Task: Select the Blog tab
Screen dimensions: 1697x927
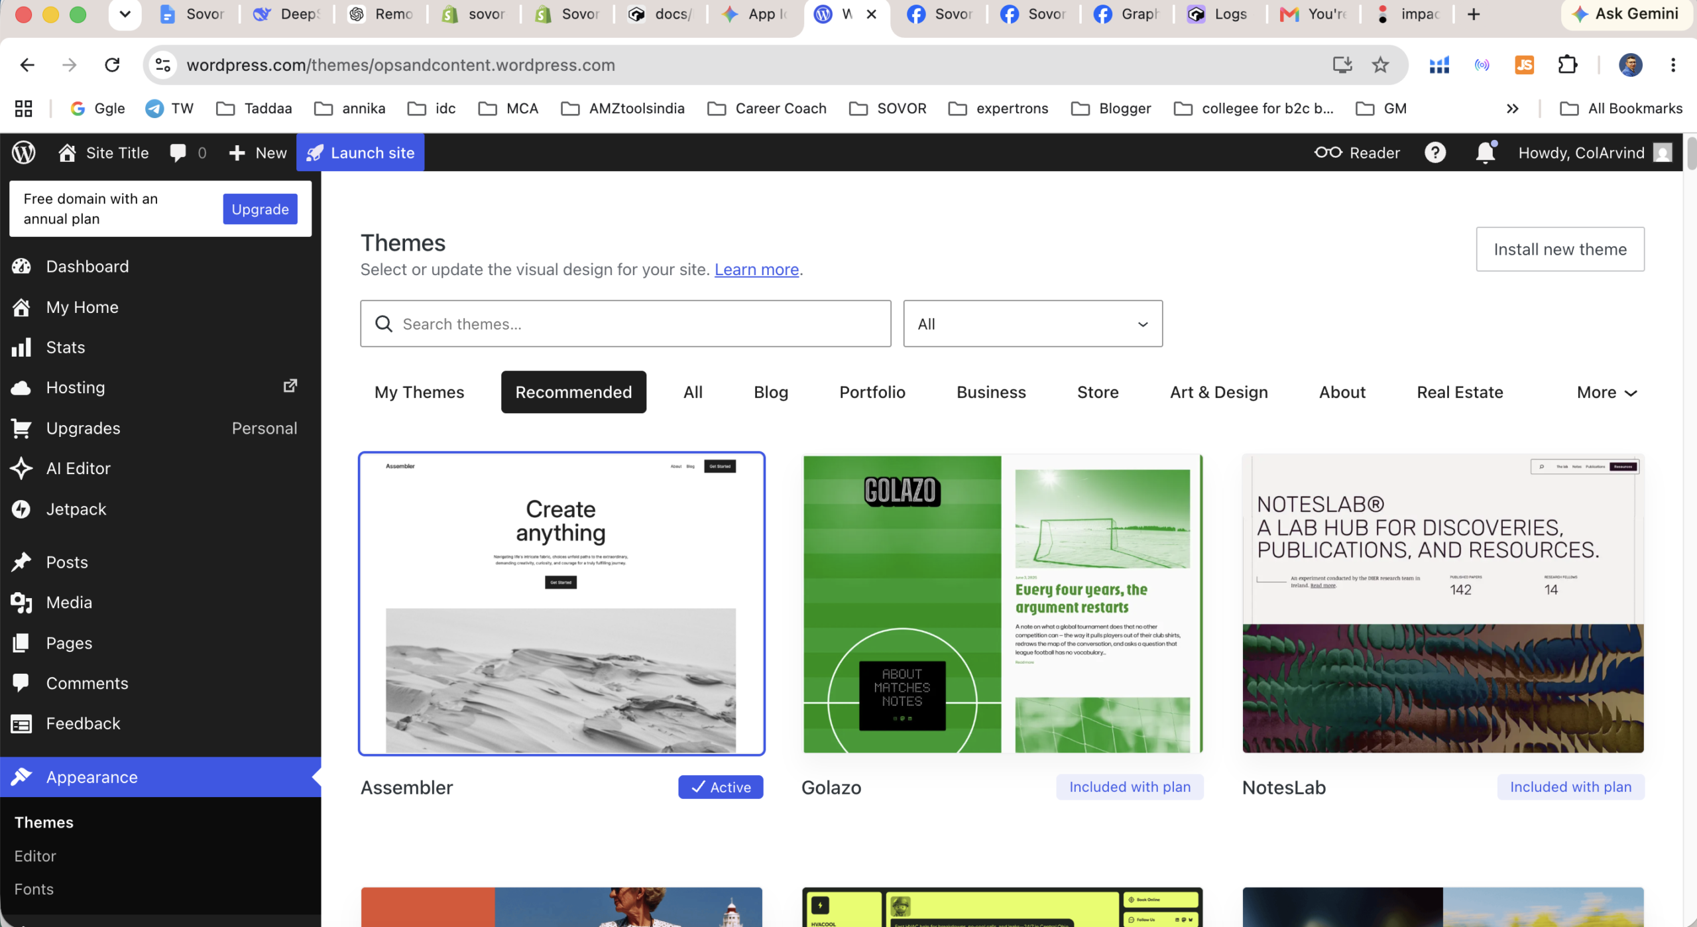Action: [771, 392]
